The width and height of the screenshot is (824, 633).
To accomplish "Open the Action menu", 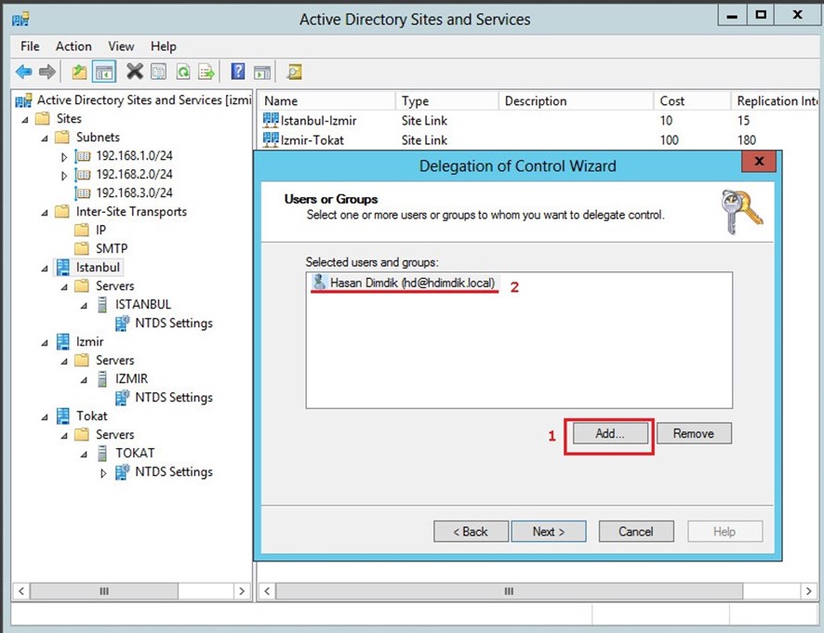I will pos(73,46).
